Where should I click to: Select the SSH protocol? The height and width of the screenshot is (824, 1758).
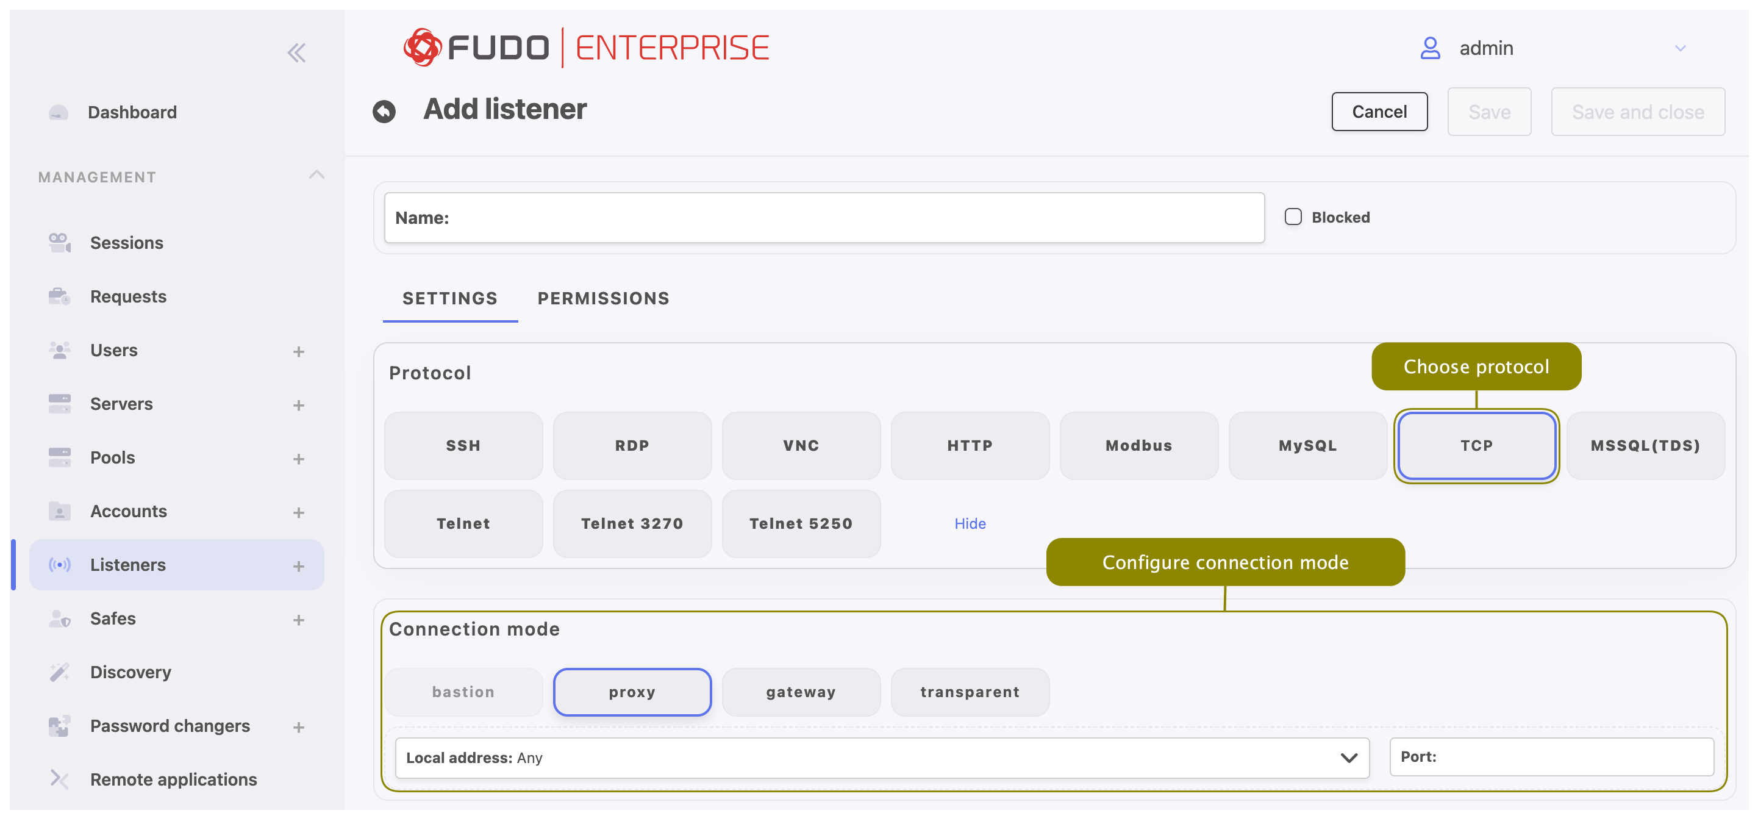coord(463,445)
